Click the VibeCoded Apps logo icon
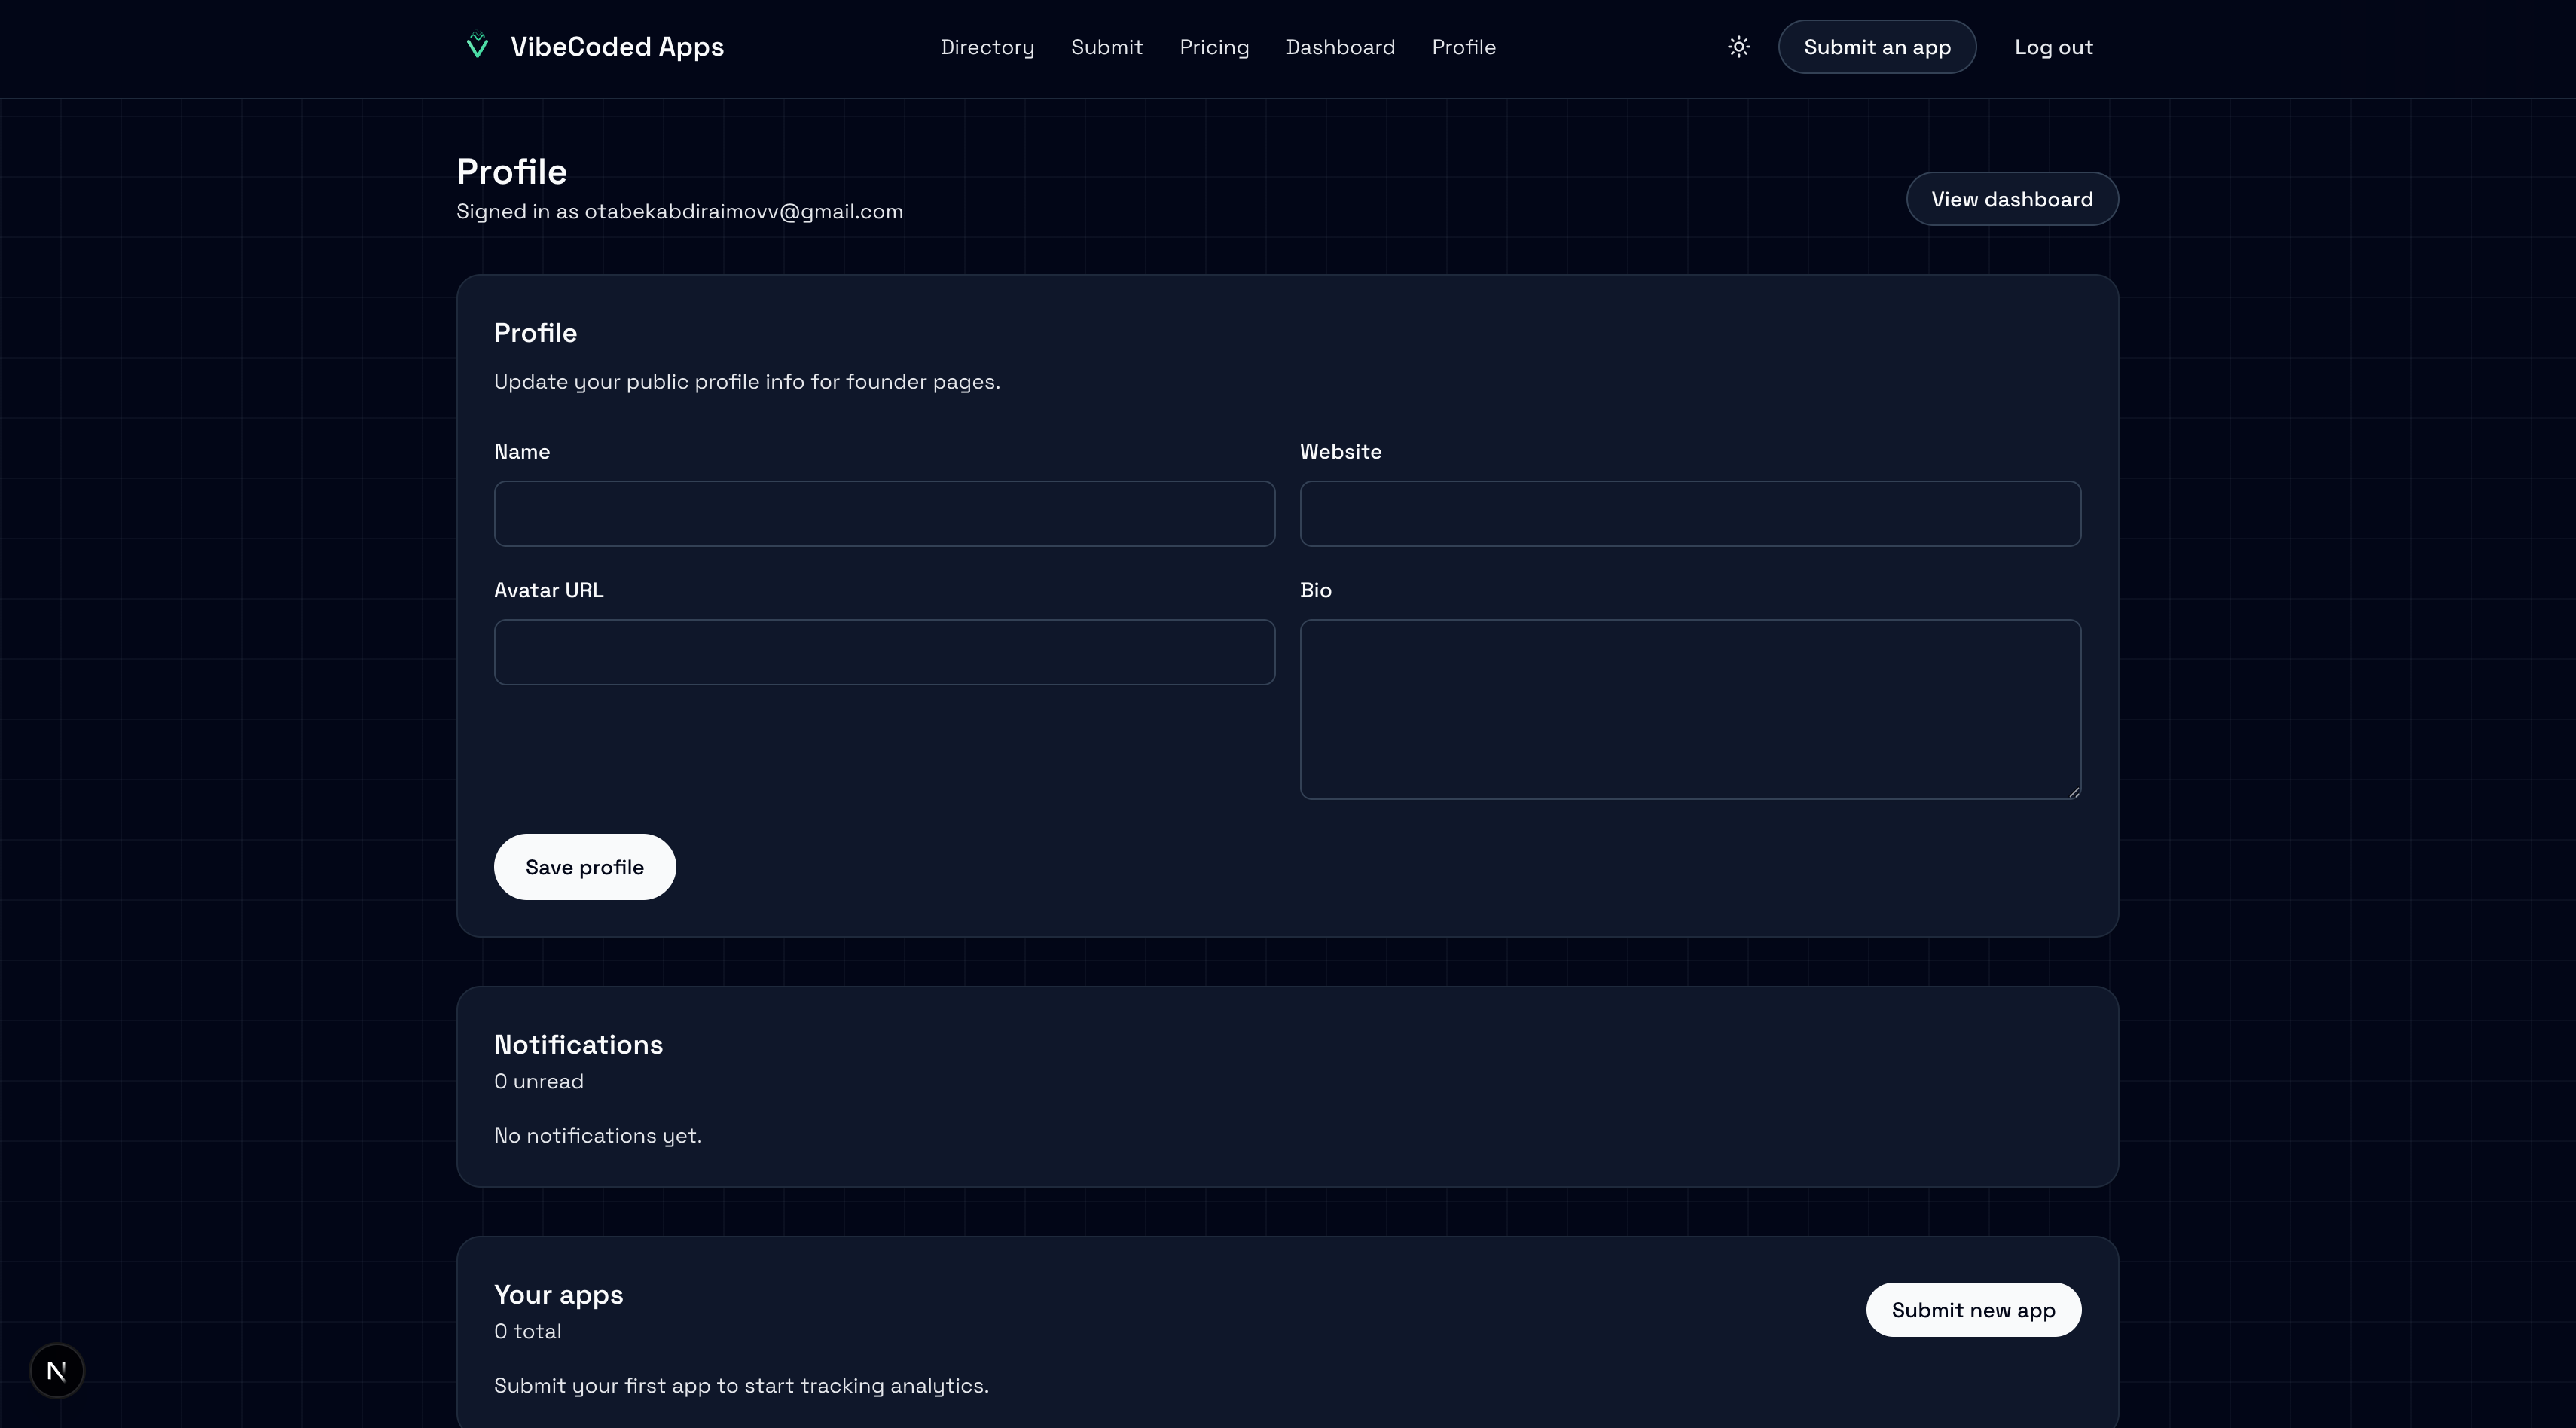 477,45
